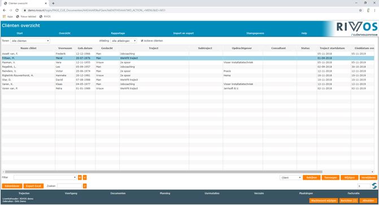Open the Filter dropdown
The height and width of the screenshot is (205, 379).
pyautogui.click(x=45, y=177)
